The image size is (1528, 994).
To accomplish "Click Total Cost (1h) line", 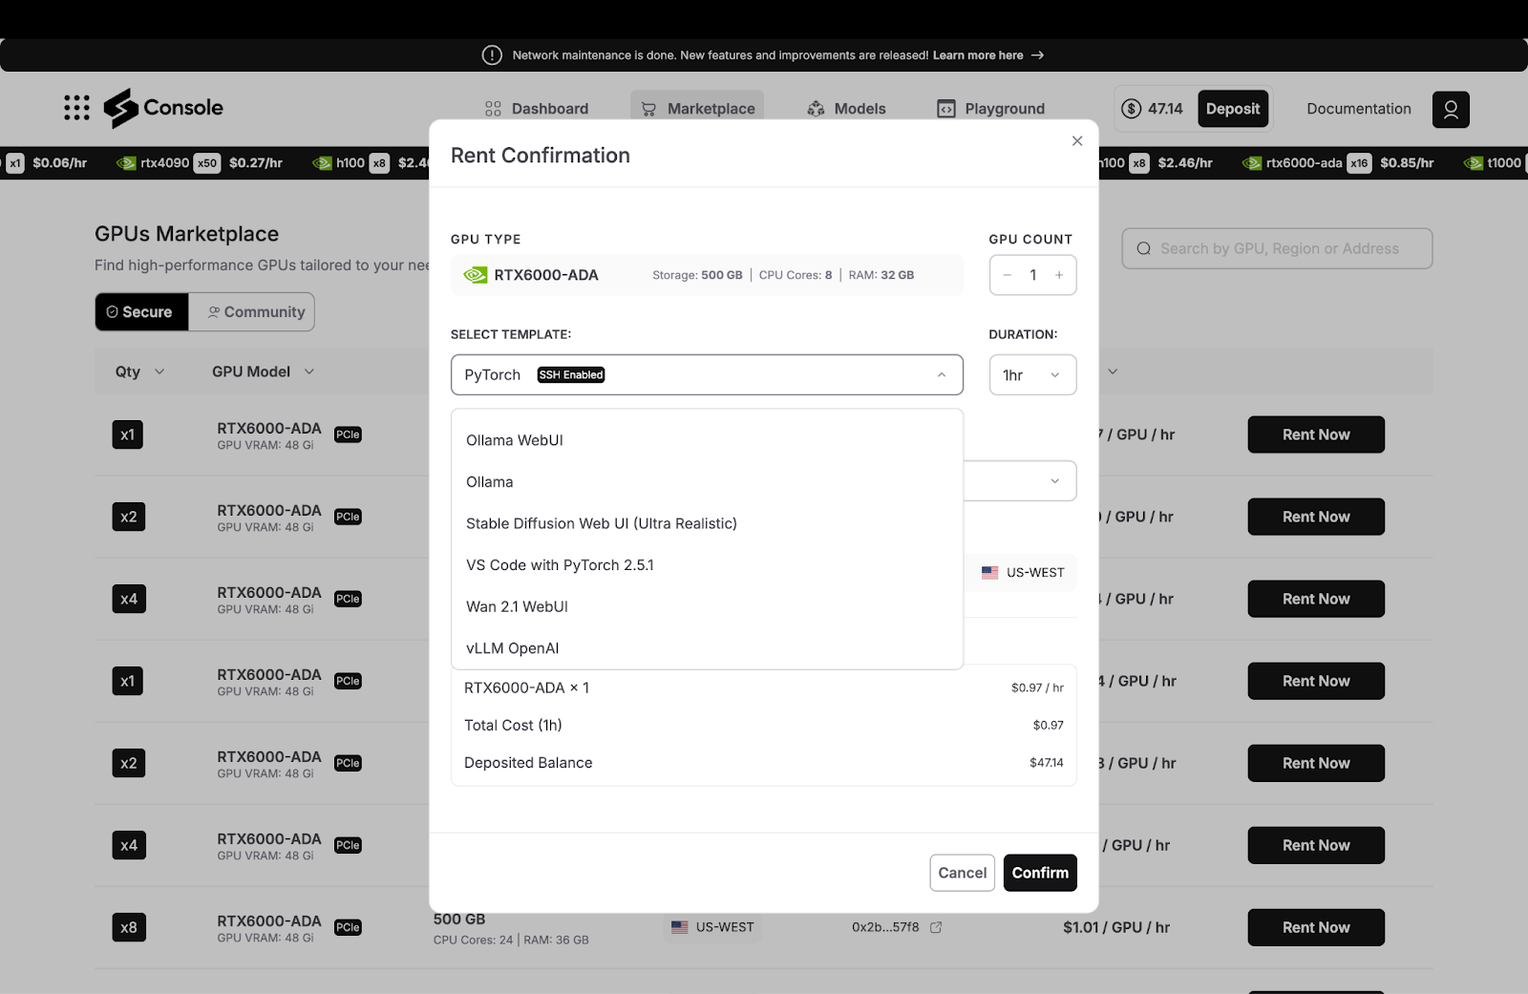I will pos(763,726).
